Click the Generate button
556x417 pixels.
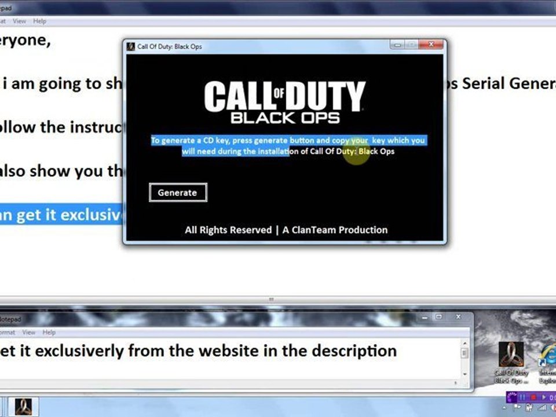click(178, 192)
